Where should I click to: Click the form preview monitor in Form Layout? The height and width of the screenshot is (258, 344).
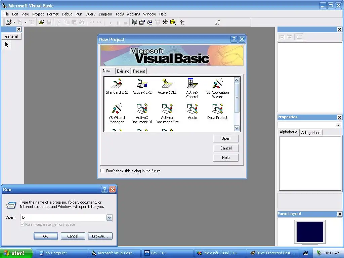pyautogui.click(x=310, y=232)
